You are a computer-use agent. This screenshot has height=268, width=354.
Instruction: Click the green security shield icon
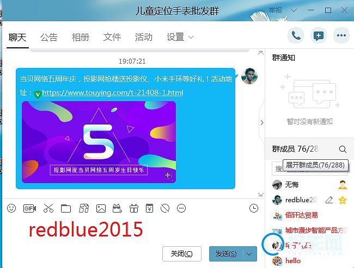(38, 94)
